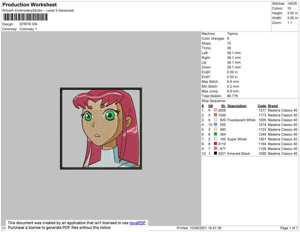
Task: Pick the Super White thread swatch
Action: pos(215,139)
